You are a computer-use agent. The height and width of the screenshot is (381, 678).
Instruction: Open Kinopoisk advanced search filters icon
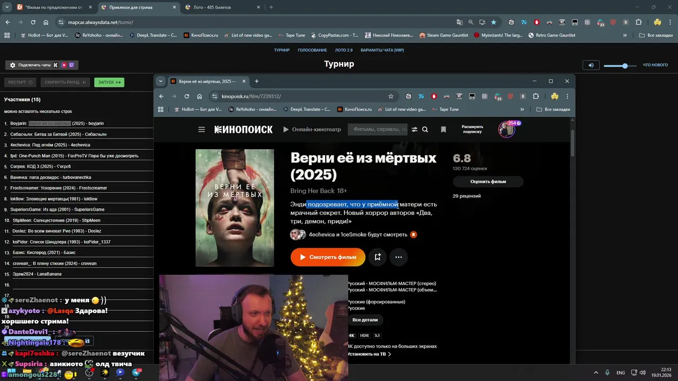point(414,129)
